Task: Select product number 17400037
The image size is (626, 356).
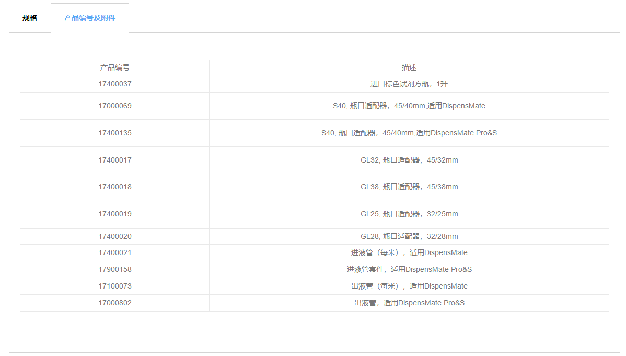Action: pos(115,84)
